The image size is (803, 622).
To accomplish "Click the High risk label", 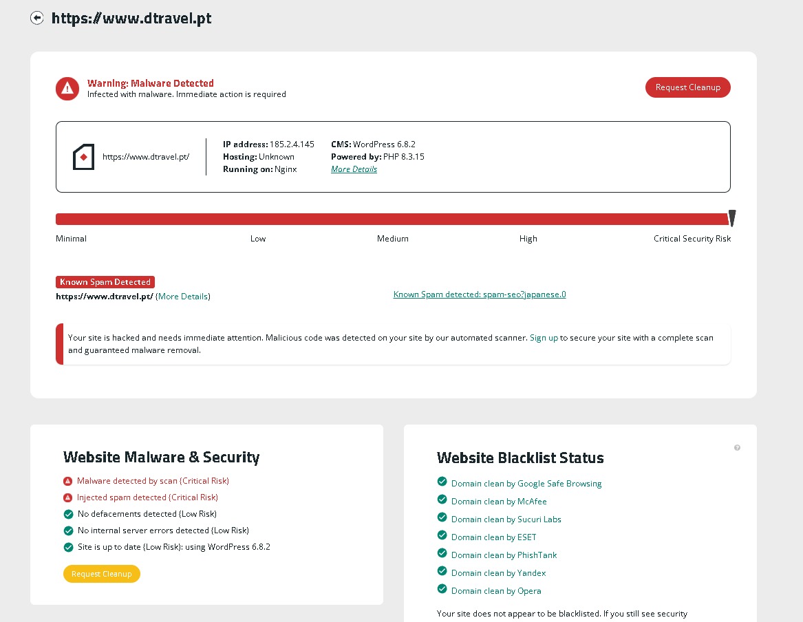I will click(528, 239).
